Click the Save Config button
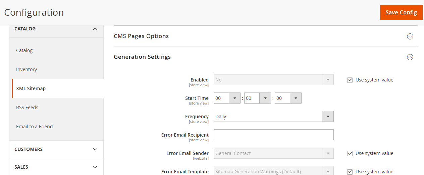424x175 pixels. click(401, 12)
